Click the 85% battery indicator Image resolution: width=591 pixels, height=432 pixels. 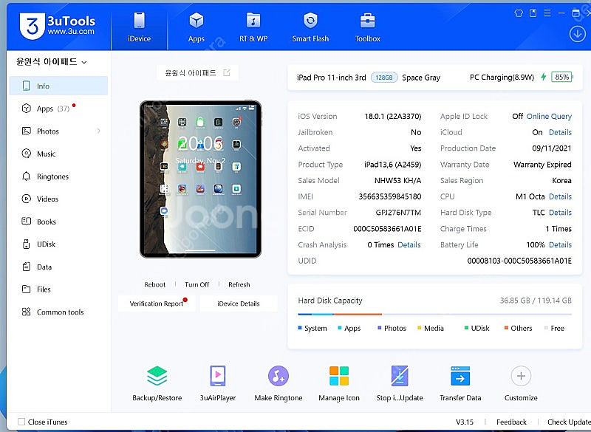point(561,77)
